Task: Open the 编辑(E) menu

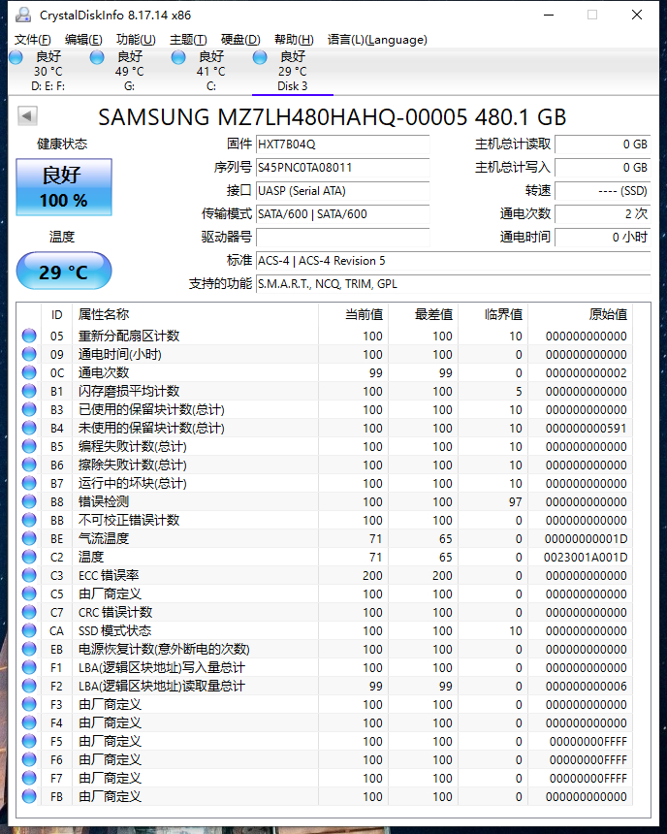Action: pyautogui.click(x=83, y=40)
